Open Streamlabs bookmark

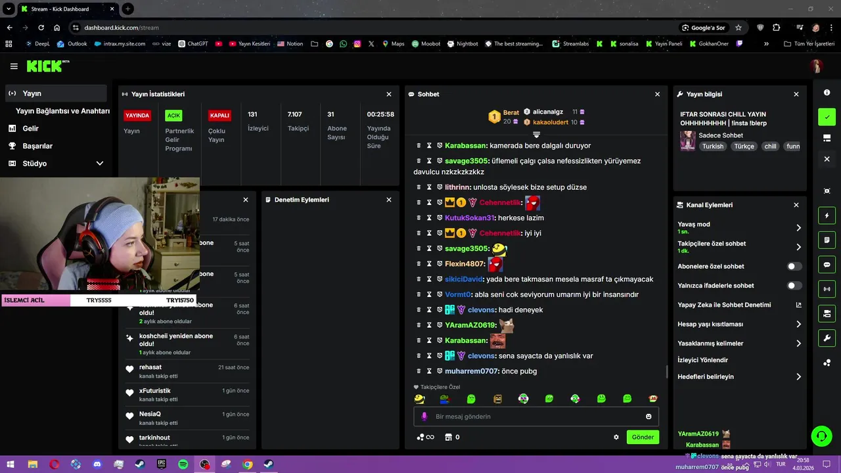570,44
